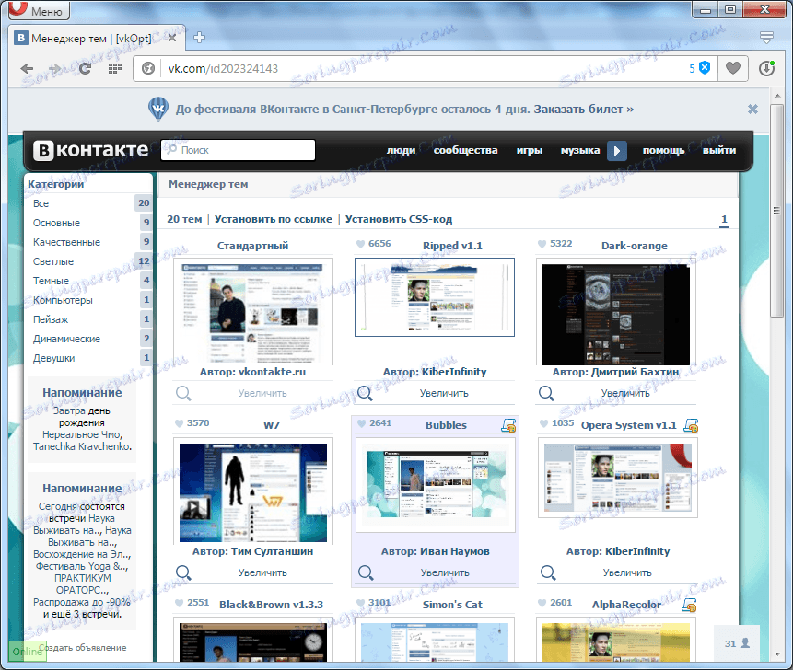
Task: Open the Opera System v1.1 thumbnail
Action: coord(618,478)
